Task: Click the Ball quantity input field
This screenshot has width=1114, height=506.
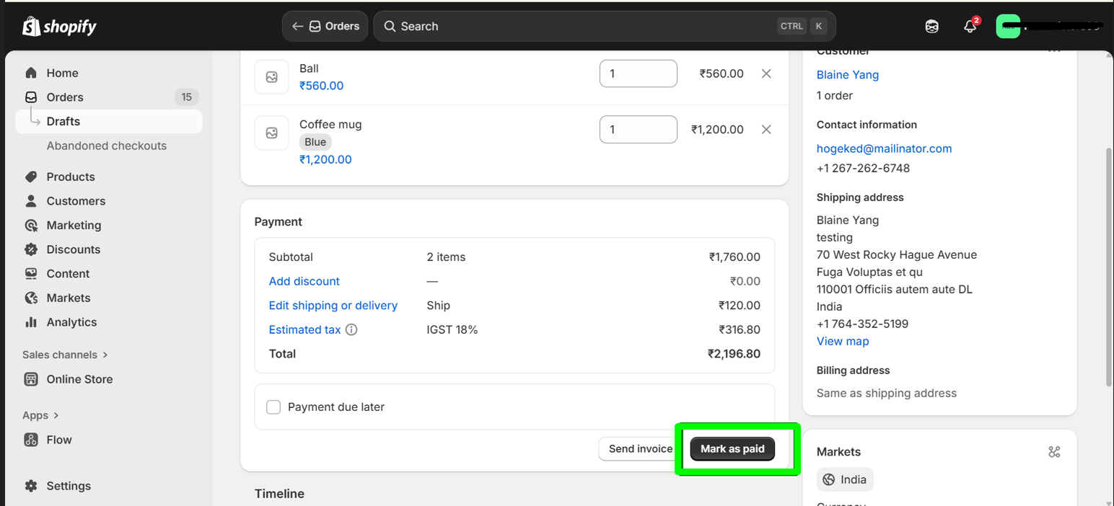Action: click(x=638, y=74)
